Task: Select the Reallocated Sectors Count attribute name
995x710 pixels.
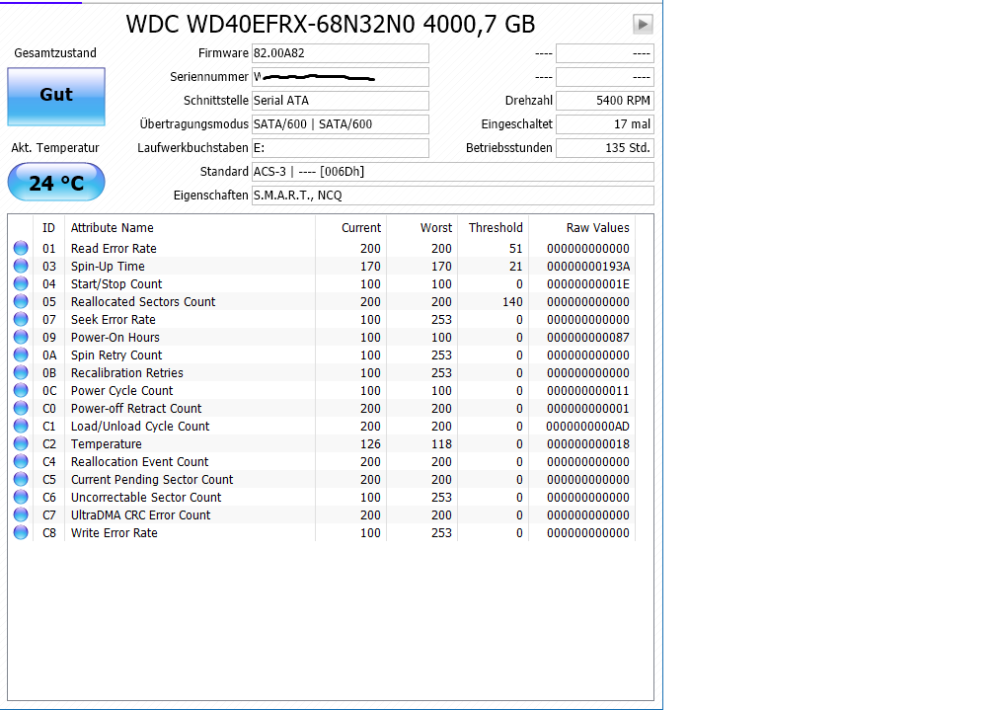Action: coord(143,301)
